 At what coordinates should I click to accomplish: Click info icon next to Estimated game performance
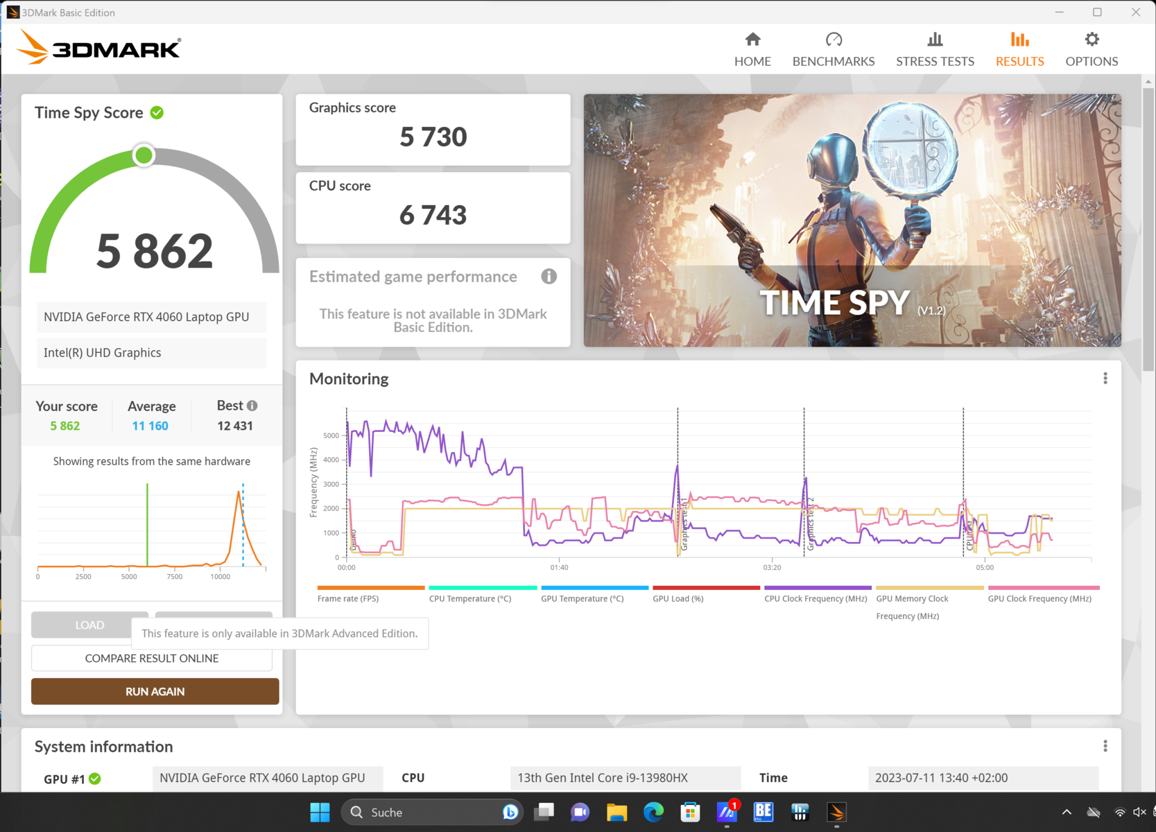click(x=549, y=277)
